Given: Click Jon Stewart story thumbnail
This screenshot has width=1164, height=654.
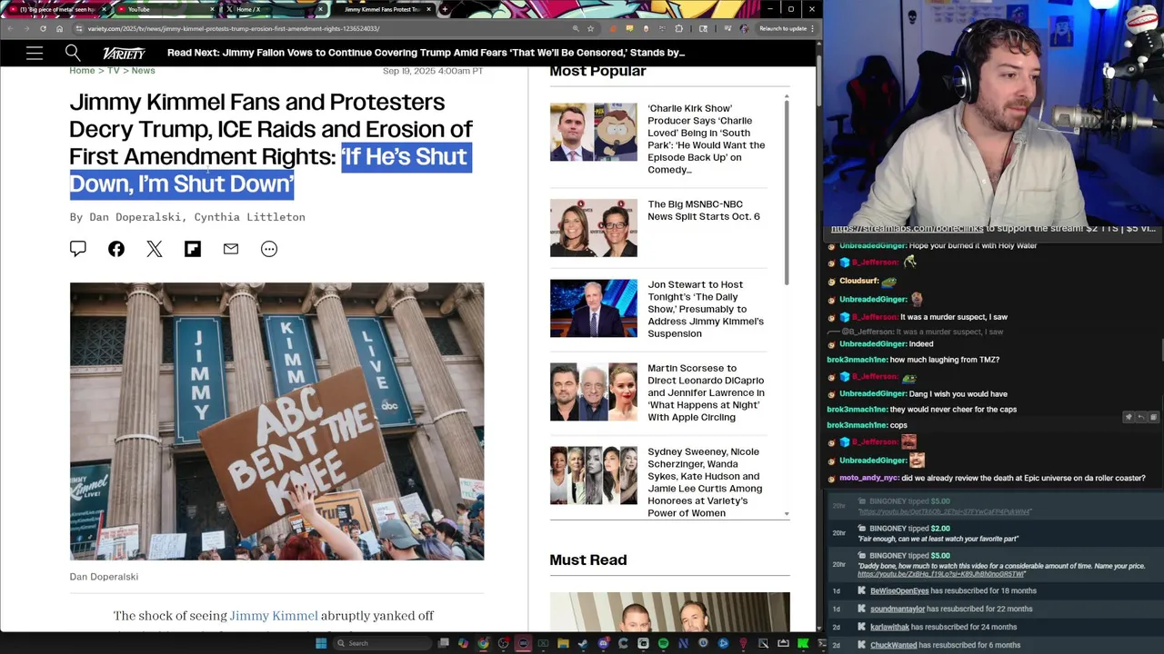Looking at the screenshot, I should click(594, 308).
